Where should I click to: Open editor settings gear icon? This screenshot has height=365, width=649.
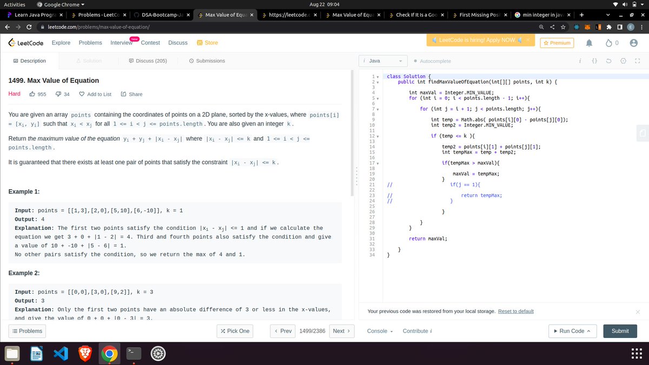[622, 61]
